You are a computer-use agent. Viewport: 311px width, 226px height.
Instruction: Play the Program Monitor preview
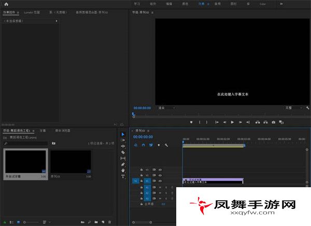[232, 122]
